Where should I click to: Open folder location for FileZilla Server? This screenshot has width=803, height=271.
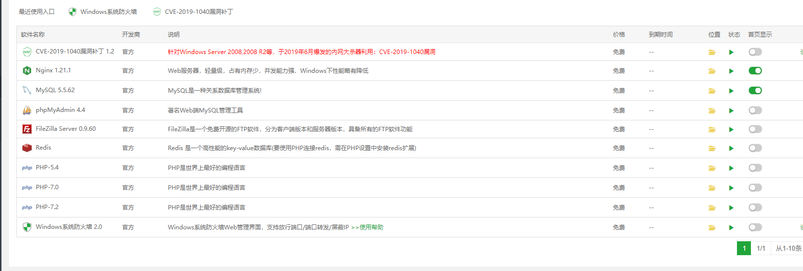click(712, 129)
